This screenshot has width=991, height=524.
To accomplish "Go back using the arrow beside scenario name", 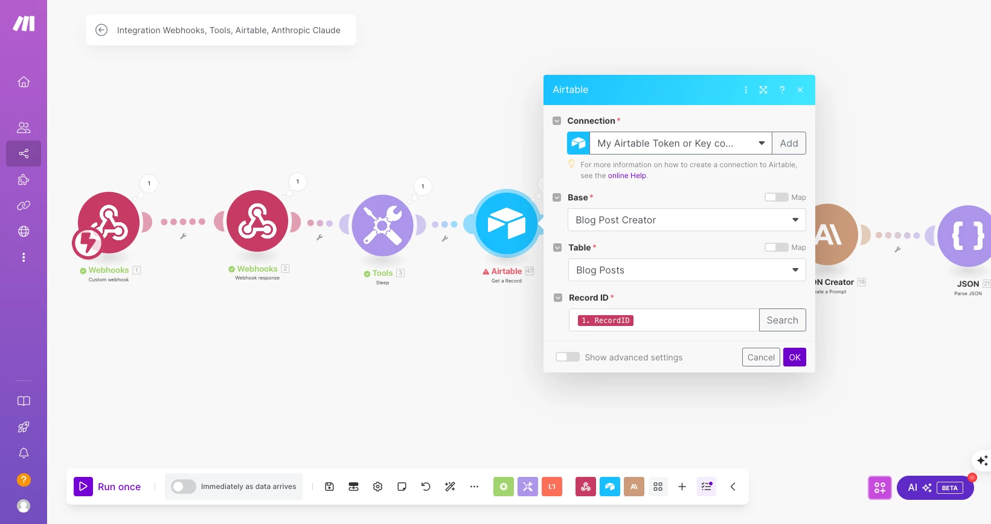I will pos(101,30).
